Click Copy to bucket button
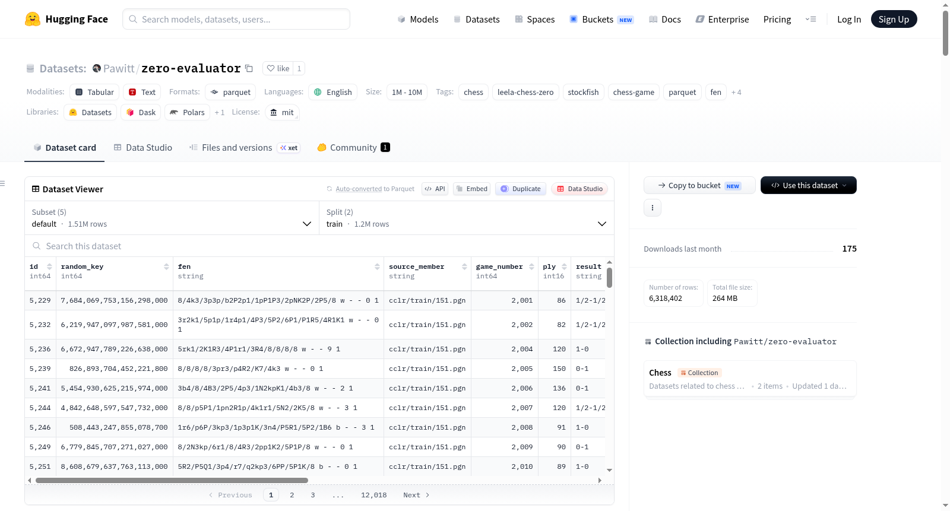Screen dimensions: 950x511 click(699, 185)
